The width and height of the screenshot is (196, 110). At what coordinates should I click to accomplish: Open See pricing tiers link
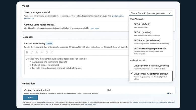click(90, 104)
